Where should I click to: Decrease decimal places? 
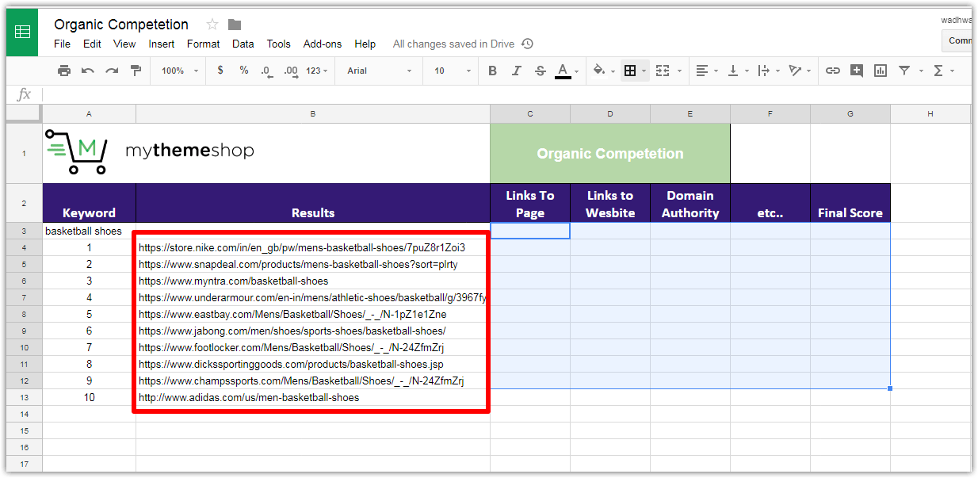tap(267, 71)
